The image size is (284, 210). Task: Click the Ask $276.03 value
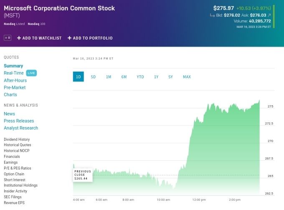click(258, 15)
